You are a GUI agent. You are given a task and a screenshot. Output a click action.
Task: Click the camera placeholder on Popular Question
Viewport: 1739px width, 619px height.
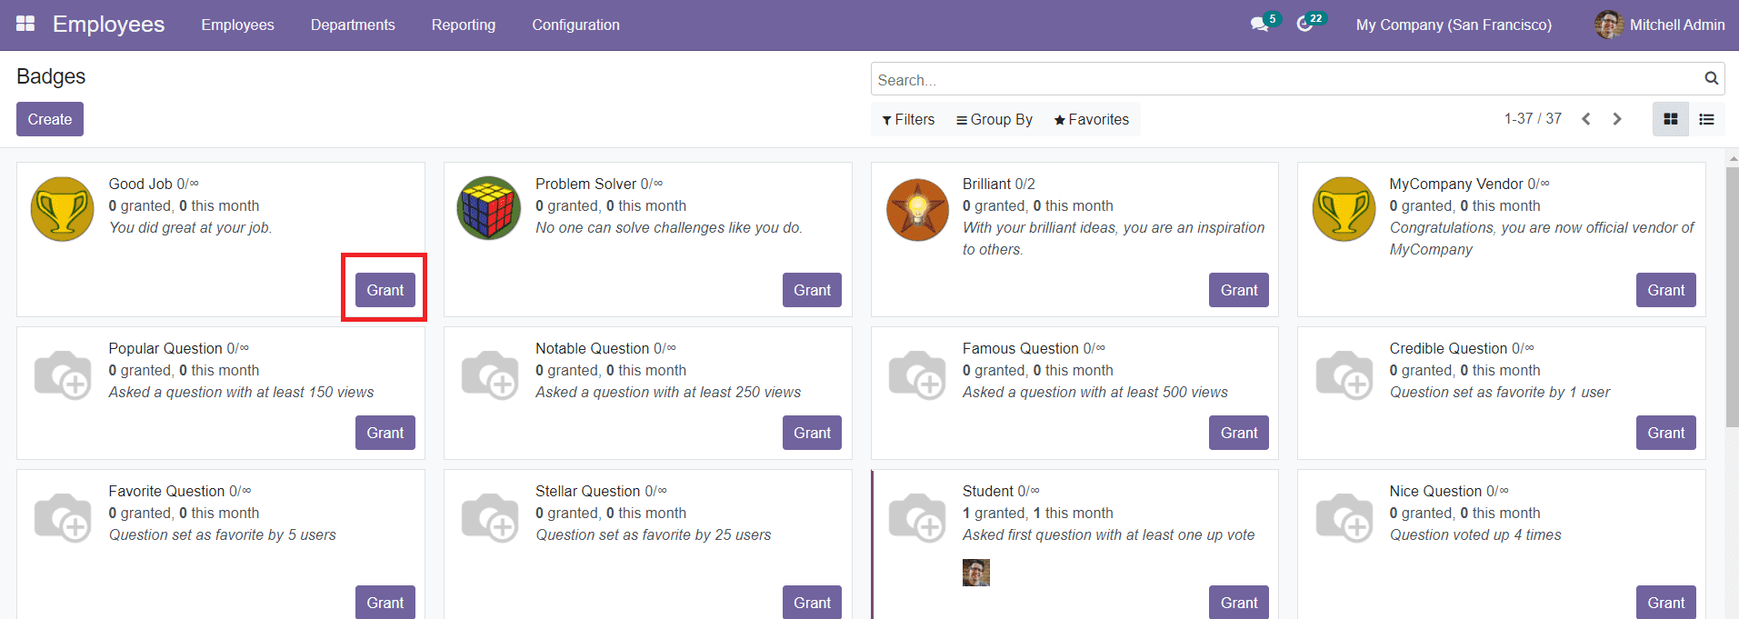pos(62,374)
